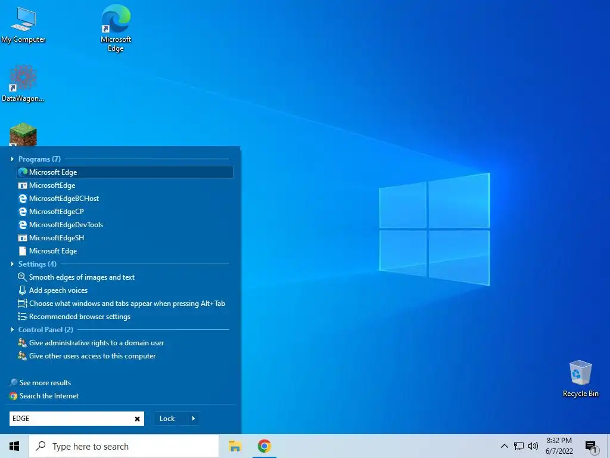Click the Chrome icon beside Search the Internet
Image resolution: width=610 pixels, height=458 pixels.
coord(14,396)
